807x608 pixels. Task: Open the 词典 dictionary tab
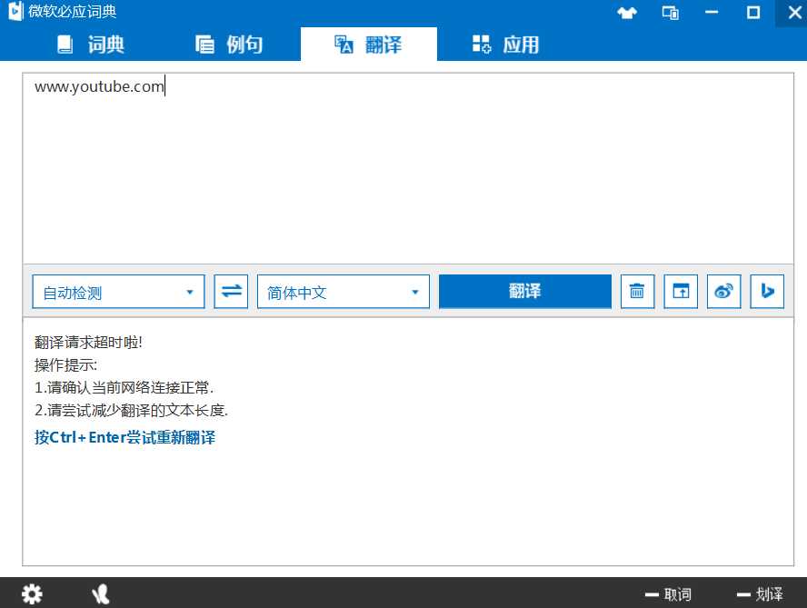coord(91,45)
